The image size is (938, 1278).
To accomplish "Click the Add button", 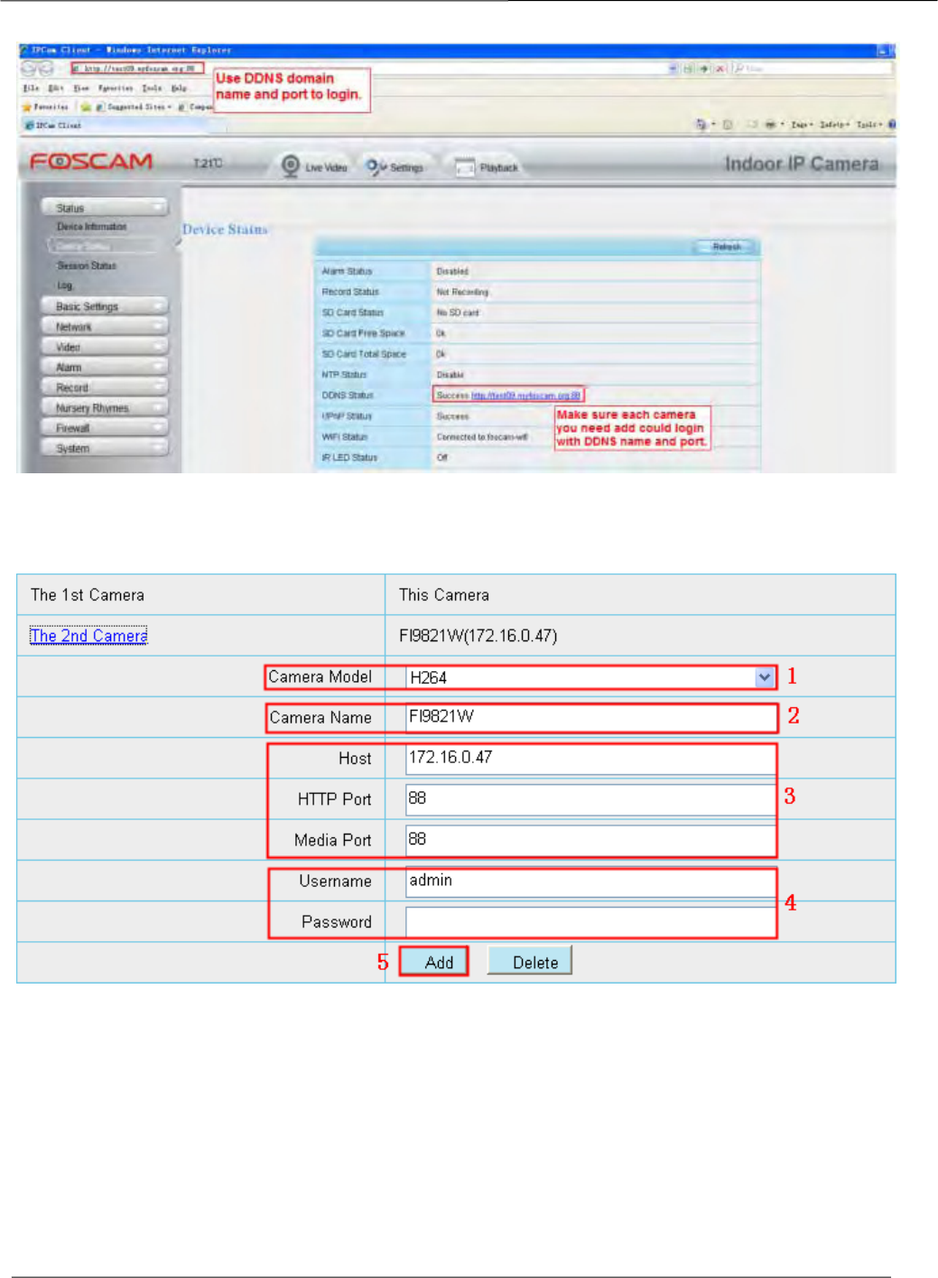I will pyautogui.click(x=434, y=962).
